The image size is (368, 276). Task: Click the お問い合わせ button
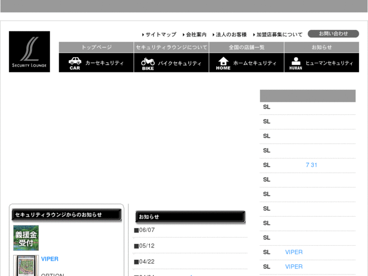[333, 33]
